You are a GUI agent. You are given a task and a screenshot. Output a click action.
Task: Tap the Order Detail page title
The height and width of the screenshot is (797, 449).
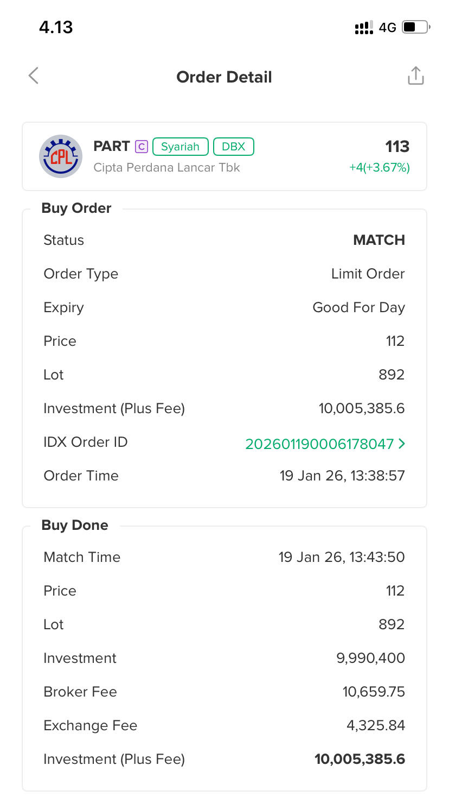pyautogui.click(x=224, y=77)
